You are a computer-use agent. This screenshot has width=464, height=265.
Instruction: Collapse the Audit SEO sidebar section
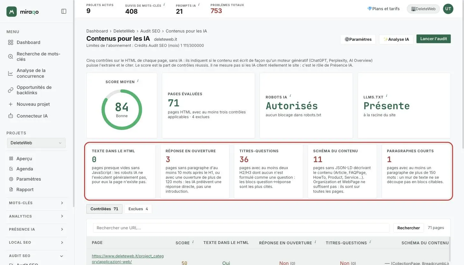(36, 256)
